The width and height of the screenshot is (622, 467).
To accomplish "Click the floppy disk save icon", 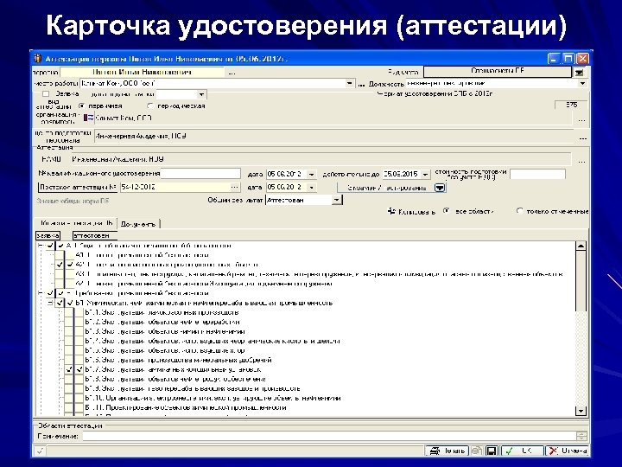I will [x=491, y=451].
